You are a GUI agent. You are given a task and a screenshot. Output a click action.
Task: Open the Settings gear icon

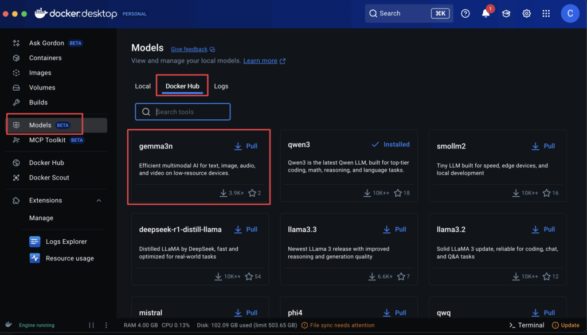coord(526,14)
